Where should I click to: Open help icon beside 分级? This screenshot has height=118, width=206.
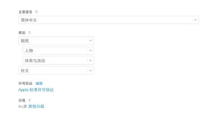pyautogui.click(x=29, y=100)
